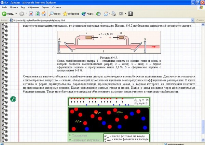Click the Stop loading icon
This screenshot has height=145, width=205.
31,14
